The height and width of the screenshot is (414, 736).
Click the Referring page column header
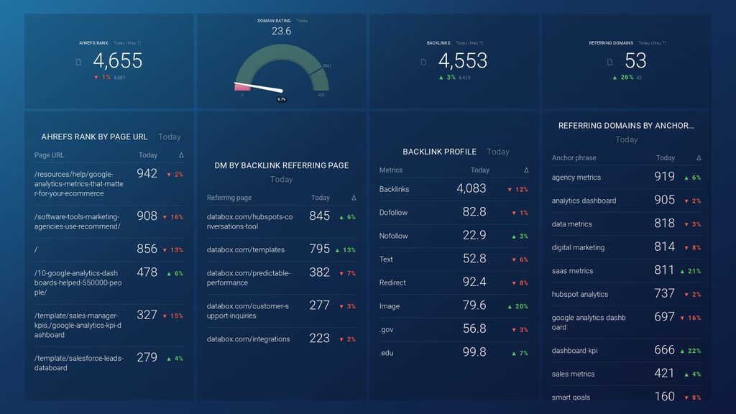[x=229, y=198]
